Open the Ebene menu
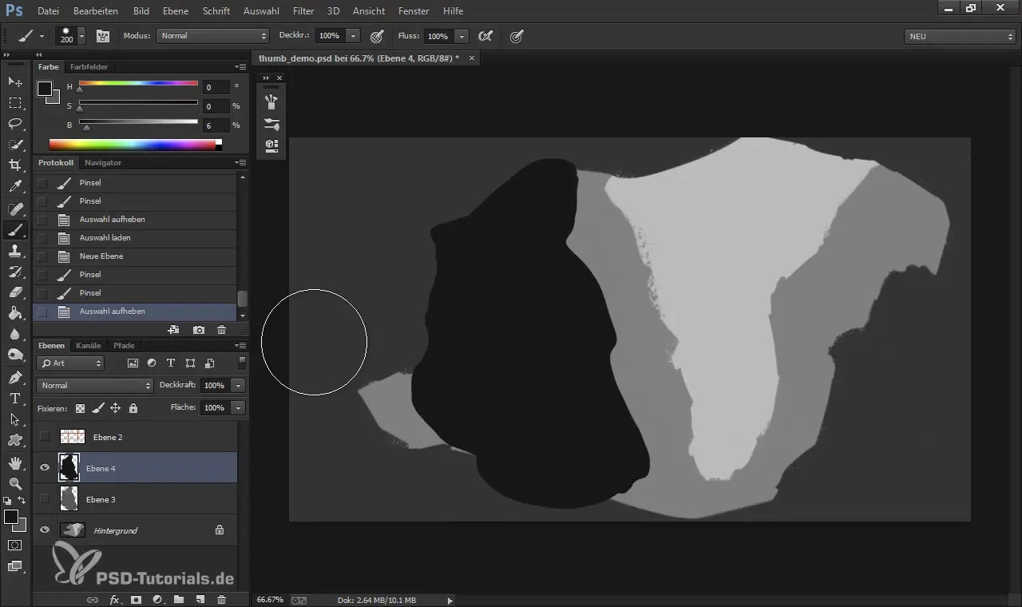 click(176, 11)
